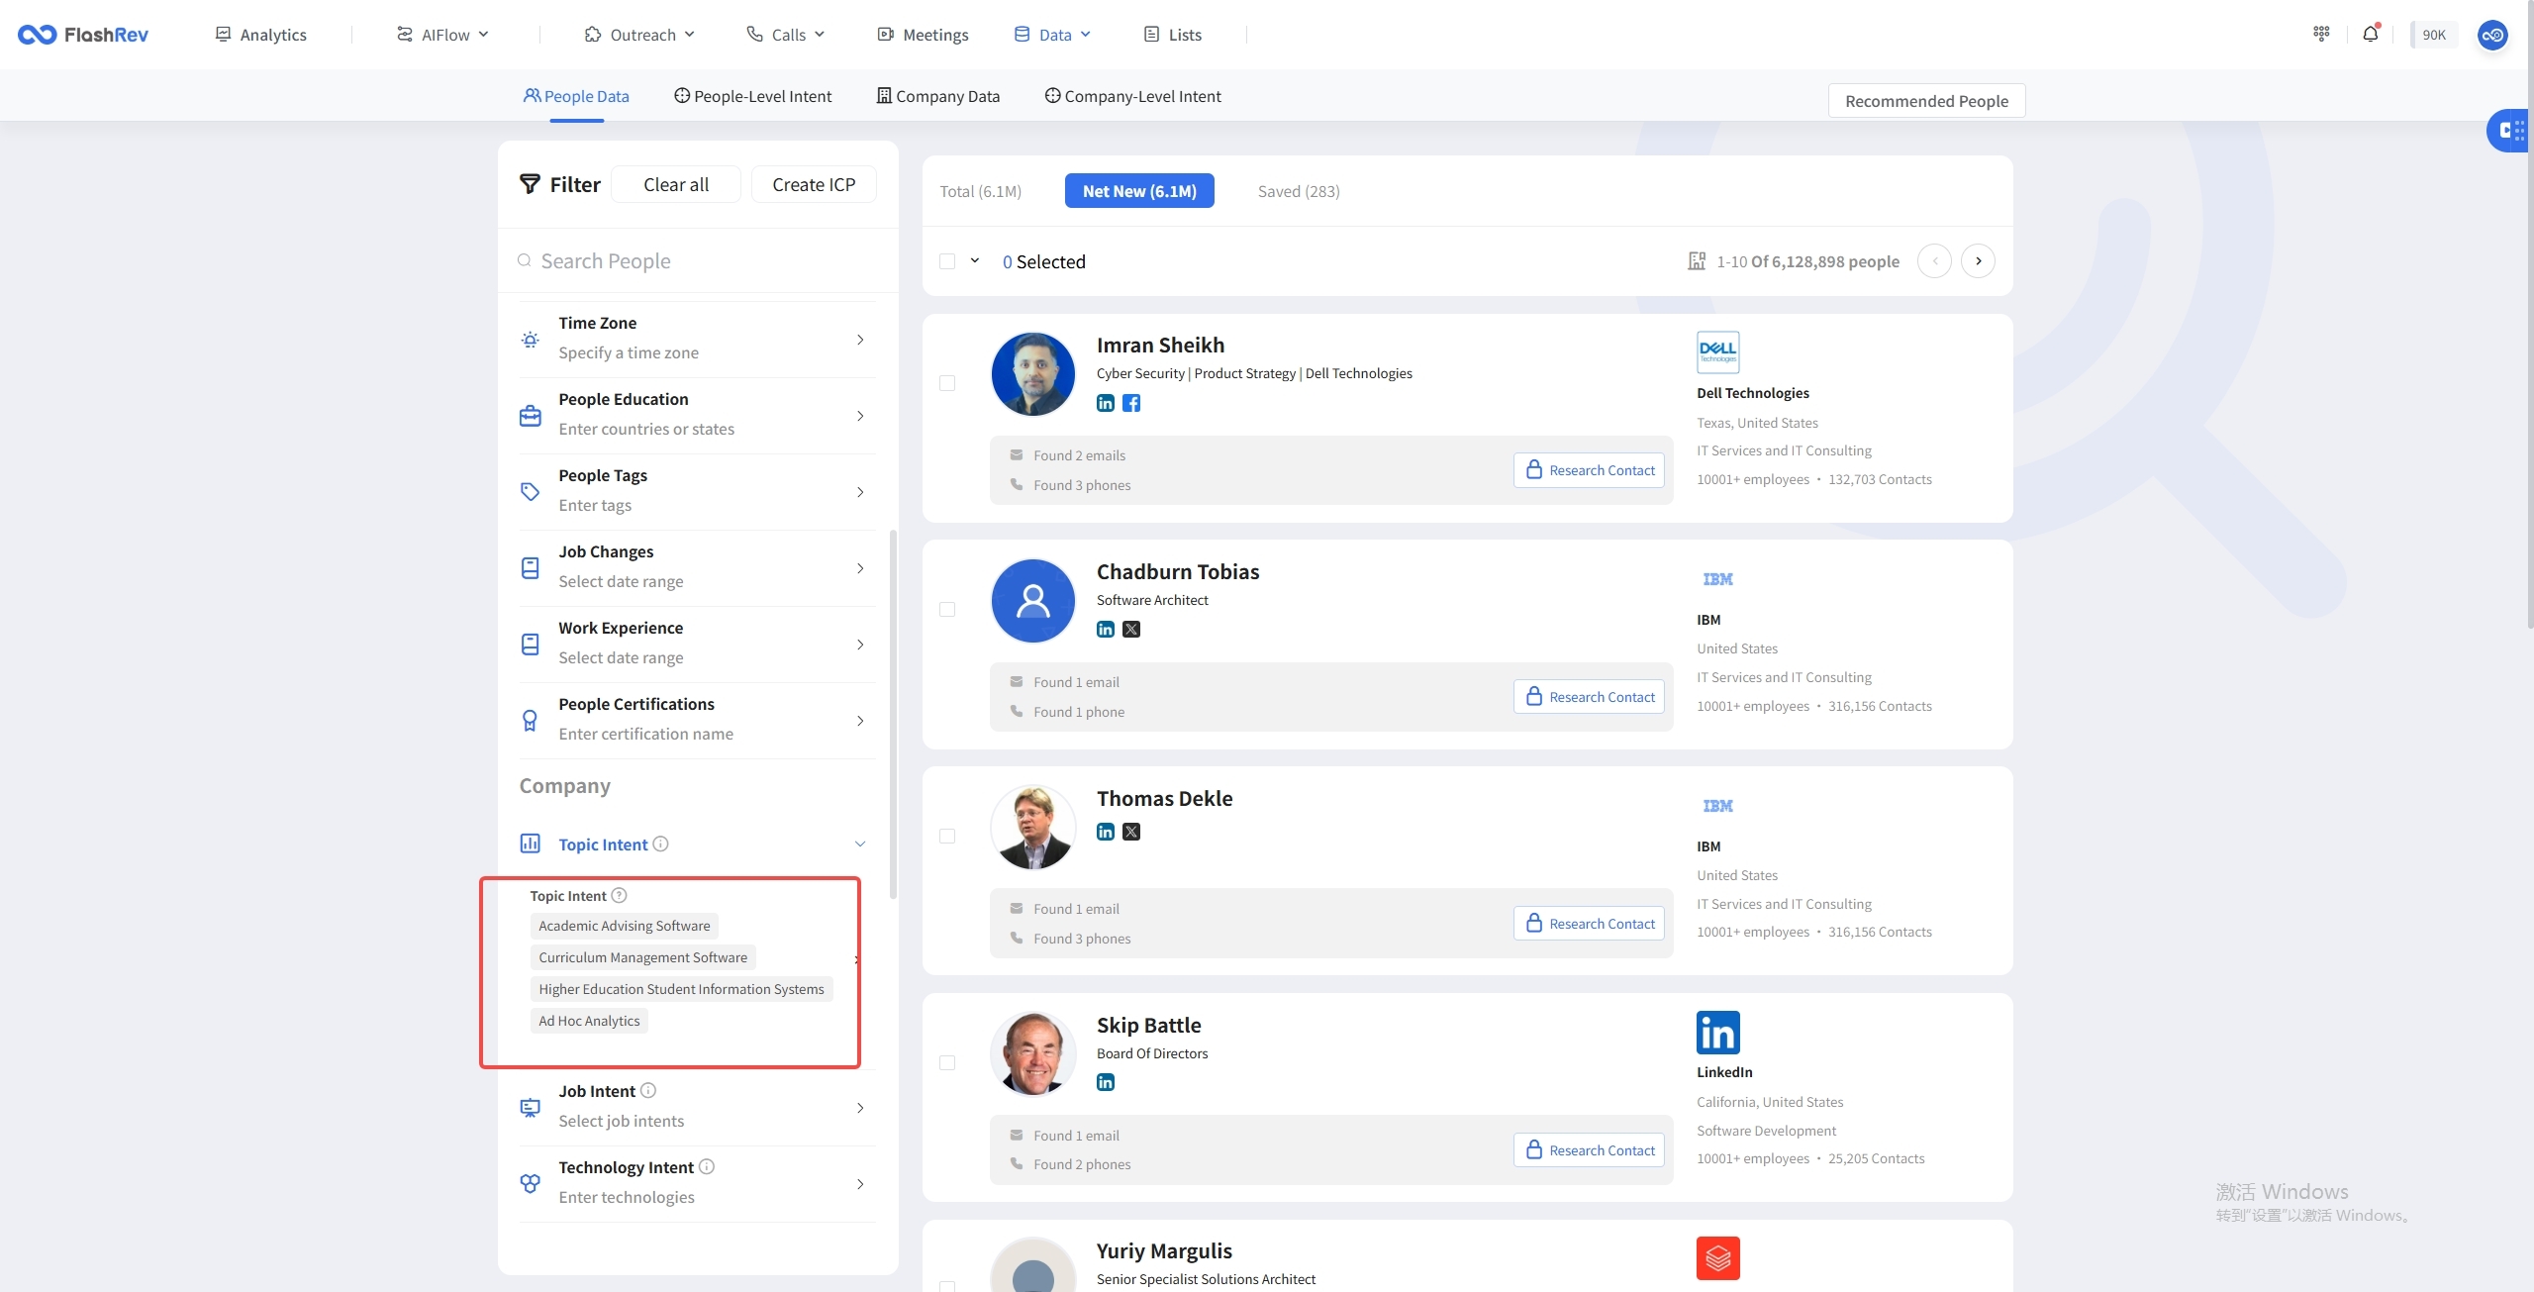The height and width of the screenshot is (1292, 2534).
Task: Open Chadburn Tobias's X profile icon
Action: [x=1131, y=630]
